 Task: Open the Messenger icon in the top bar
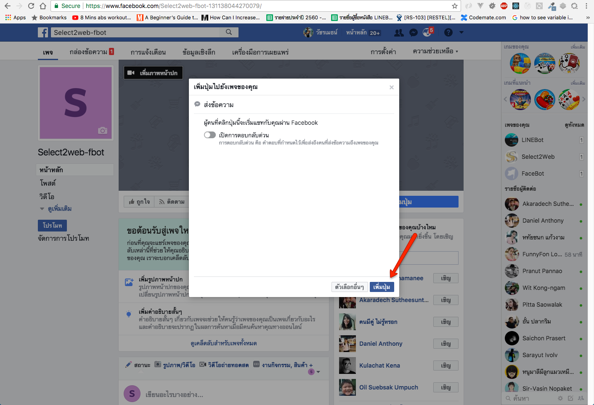(x=414, y=33)
